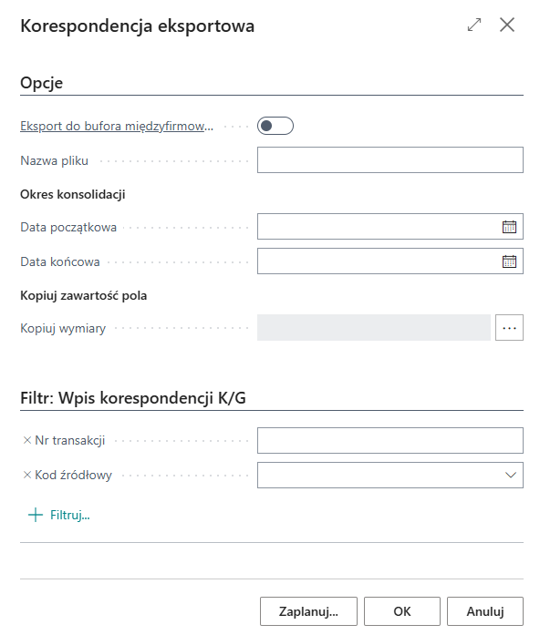Expand the Kod źródłowy dropdown arrow
This screenshot has width=540, height=635.
pos(511,475)
